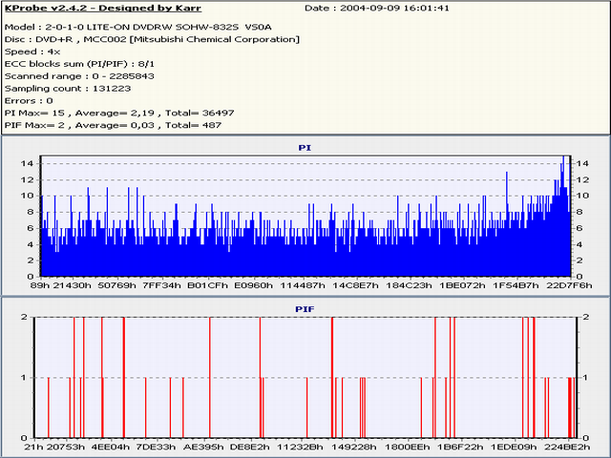This screenshot has width=611, height=458.
Task: Click the Disc DVD+R MCC002 line
Action: coord(152,39)
